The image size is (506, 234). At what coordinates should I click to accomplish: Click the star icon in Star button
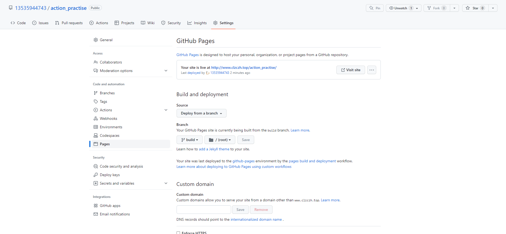[468, 8]
